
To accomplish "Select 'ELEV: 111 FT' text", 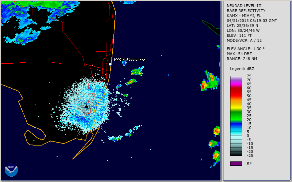I will pos(239,35).
